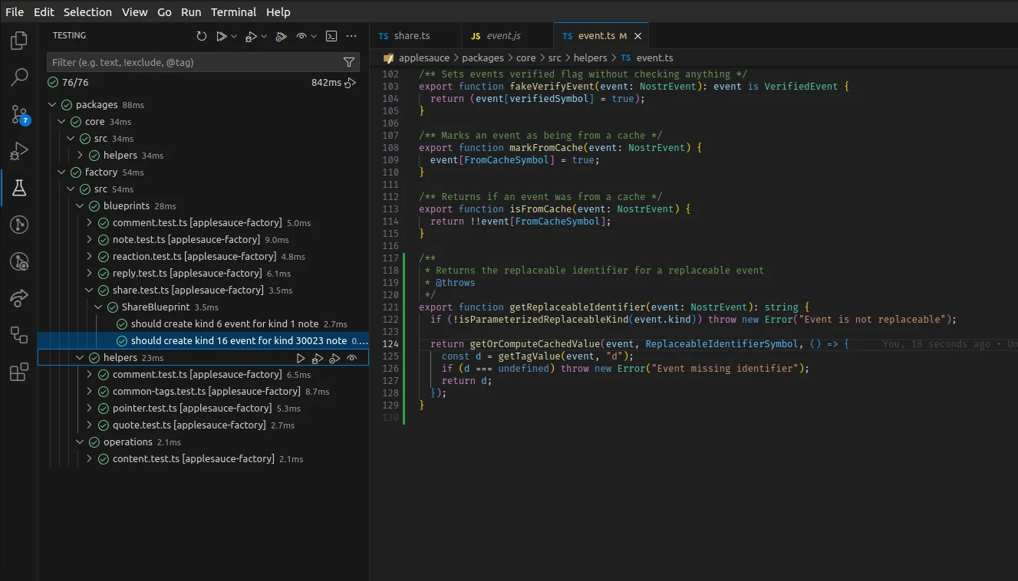
Task: Open Run and Debug view
Action: pyautogui.click(x=19, y=152)
